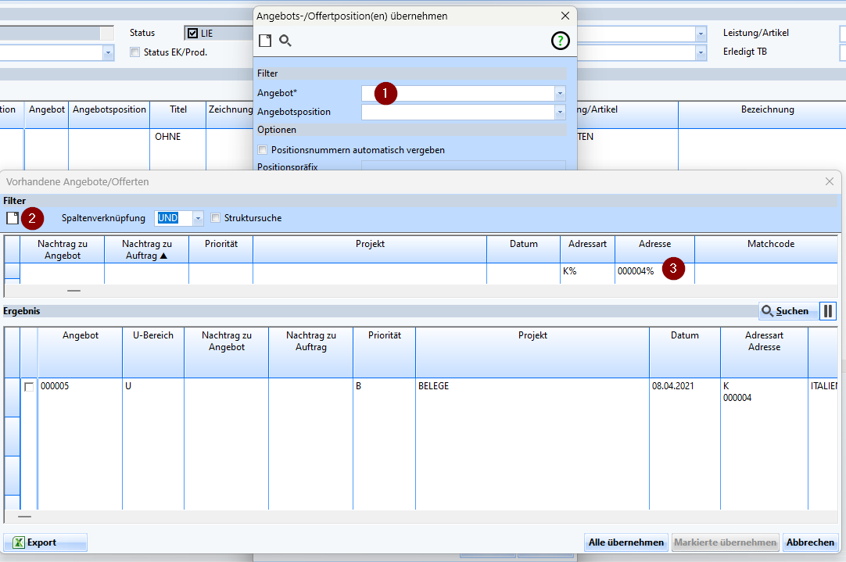
Task: Close the Vorhandene Angebote/Offerten window
Action: 830,181
